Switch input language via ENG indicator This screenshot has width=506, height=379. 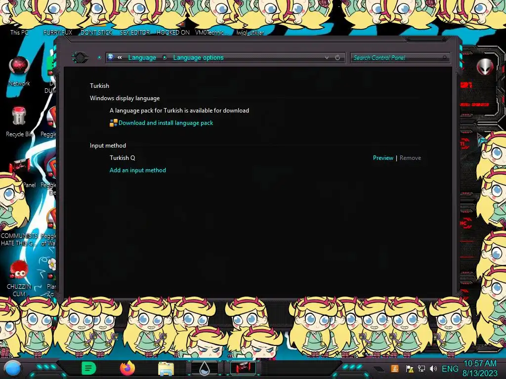450,369
